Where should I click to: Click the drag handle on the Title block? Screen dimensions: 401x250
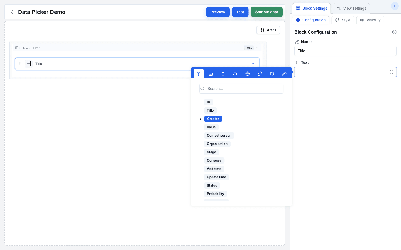20,64
